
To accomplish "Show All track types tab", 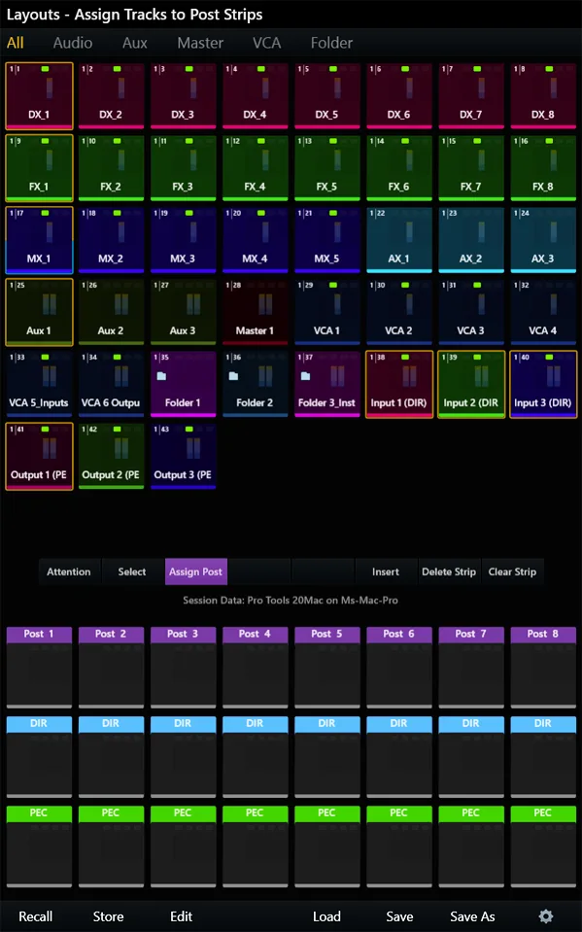I will pyautogui.click(x=16, y=43).
